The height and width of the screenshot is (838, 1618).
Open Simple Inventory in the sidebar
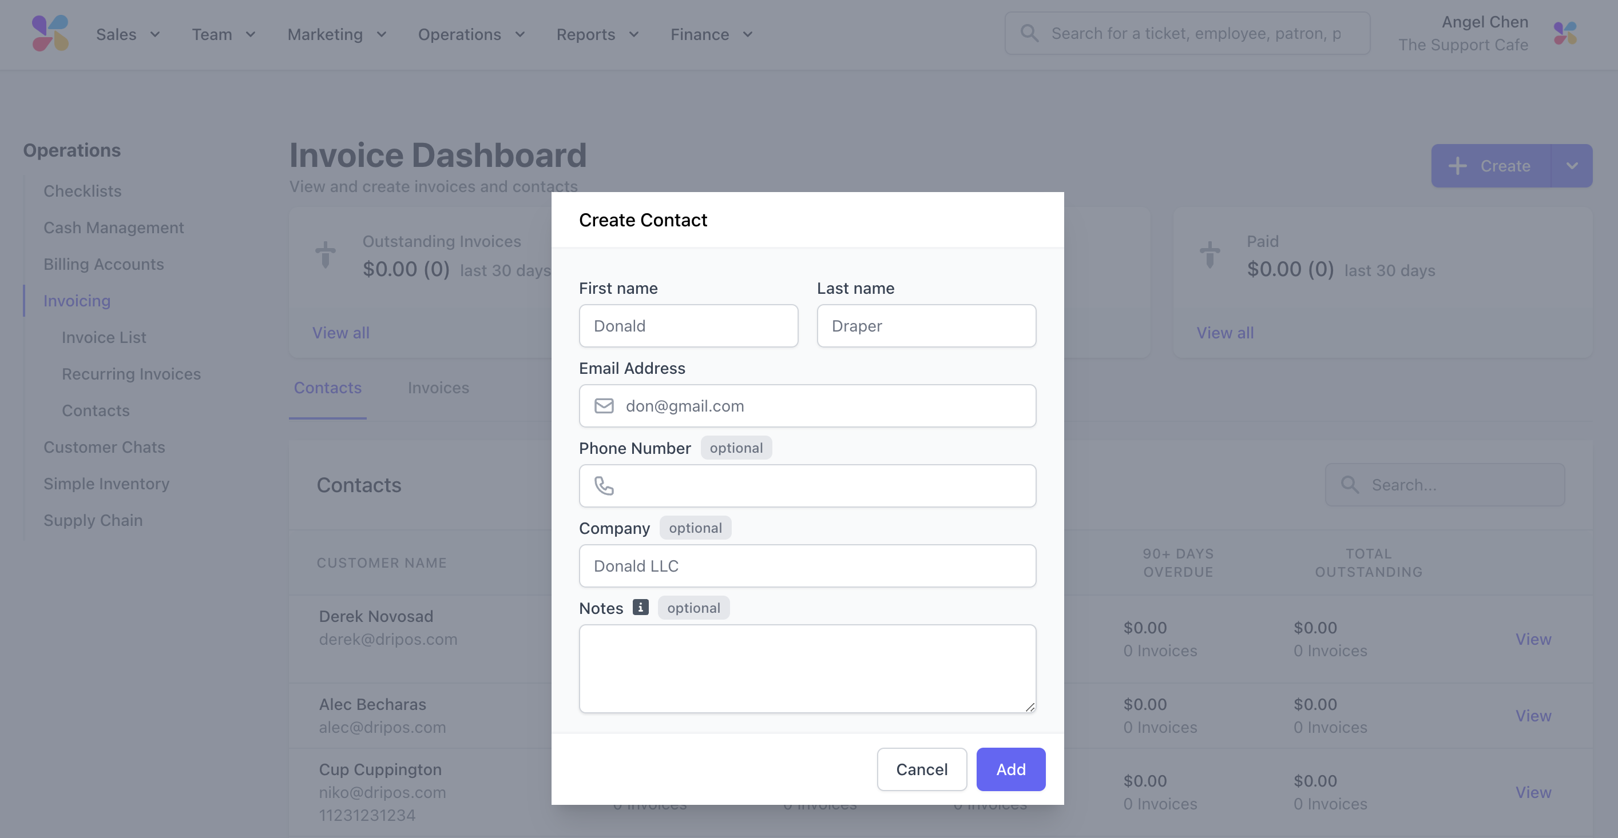tap(106, 484)
